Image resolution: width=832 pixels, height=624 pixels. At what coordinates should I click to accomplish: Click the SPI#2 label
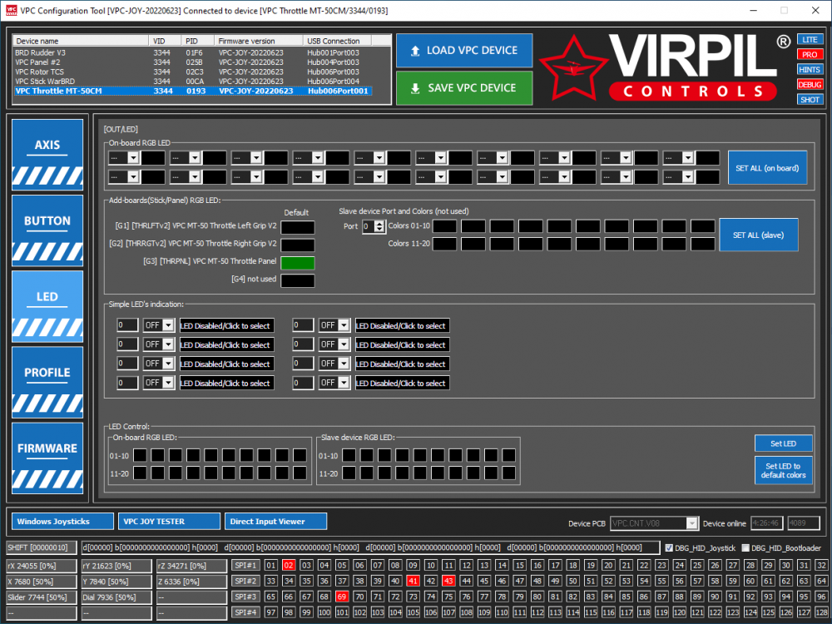(x=245, y=581)
